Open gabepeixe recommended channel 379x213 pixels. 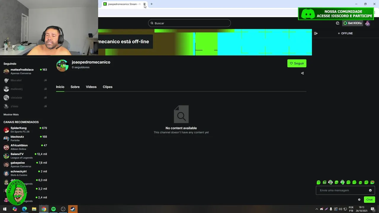coord(25,164)
